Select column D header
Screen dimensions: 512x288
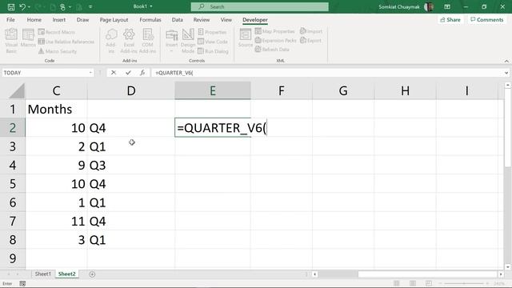click(131, 90)
